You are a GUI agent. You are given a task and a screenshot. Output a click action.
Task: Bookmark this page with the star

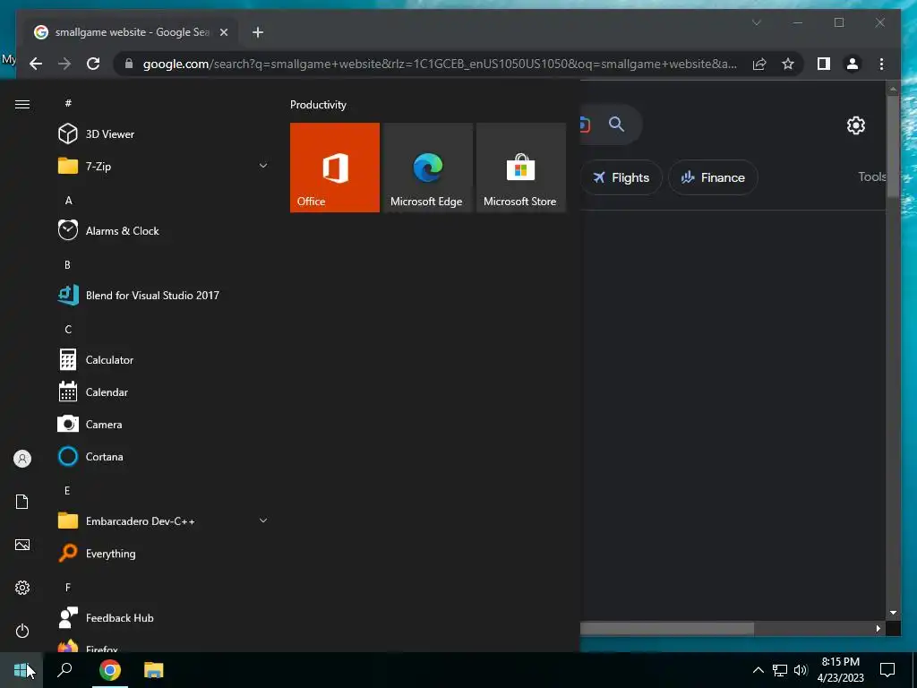[788, 64]
